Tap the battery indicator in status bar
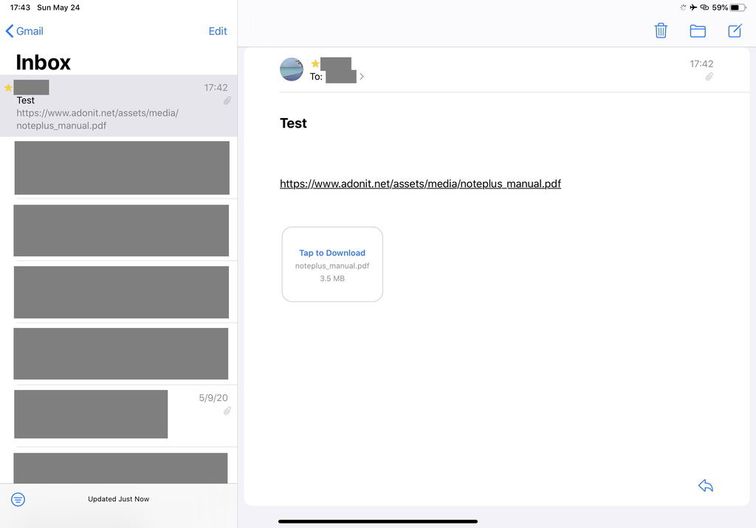The width and height of the screenshot is (756, 528). (738, 7)
